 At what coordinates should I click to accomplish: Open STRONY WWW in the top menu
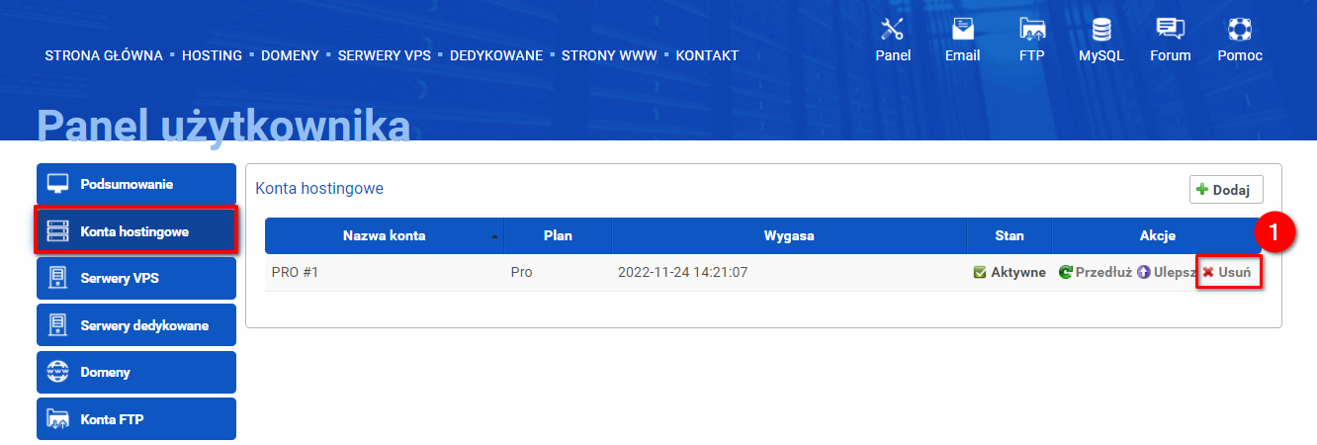[x=609, y=55]
